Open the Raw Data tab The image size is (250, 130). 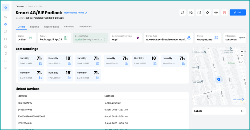pyautogui.click(x=69, y=27)
